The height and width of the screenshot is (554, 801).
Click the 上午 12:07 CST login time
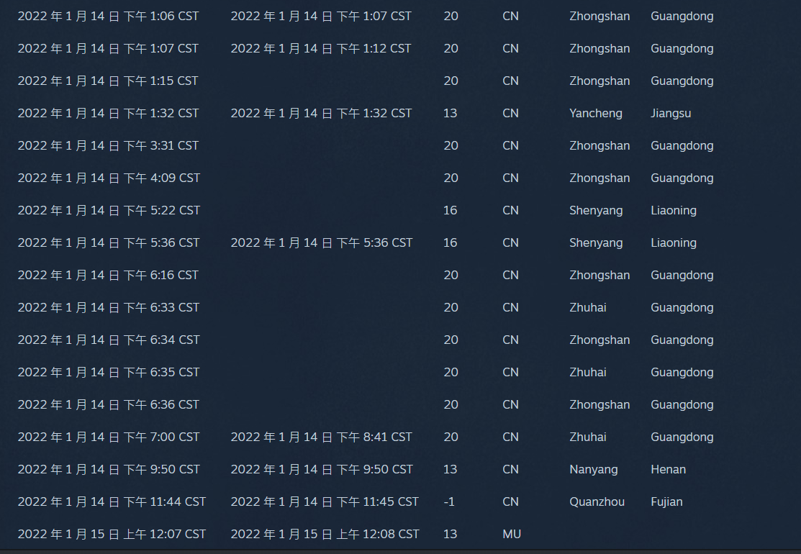pyautogui.click(x=112, y=534)
